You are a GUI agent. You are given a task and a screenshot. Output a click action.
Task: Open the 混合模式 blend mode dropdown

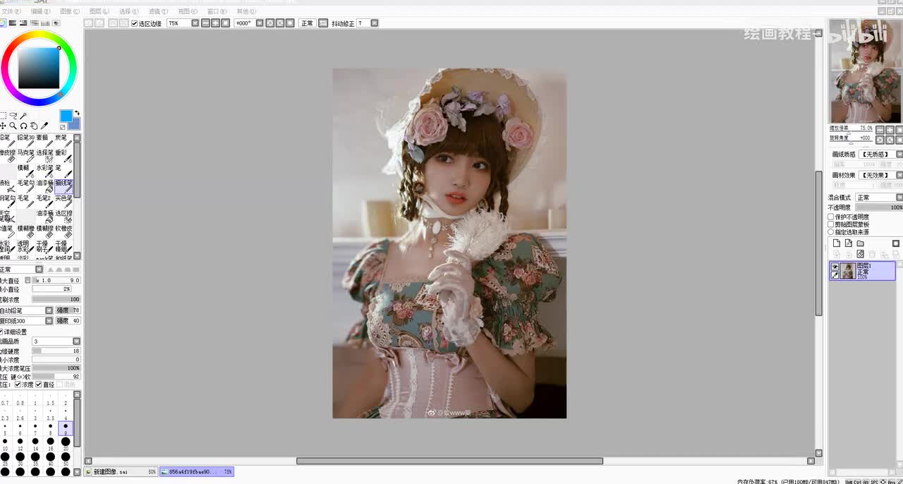click(899, 198)
